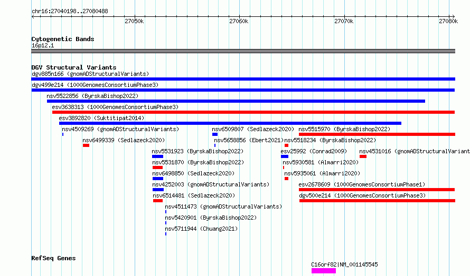Open the esv3892820 Suktitipat2014 variant label

coord(101,118)
